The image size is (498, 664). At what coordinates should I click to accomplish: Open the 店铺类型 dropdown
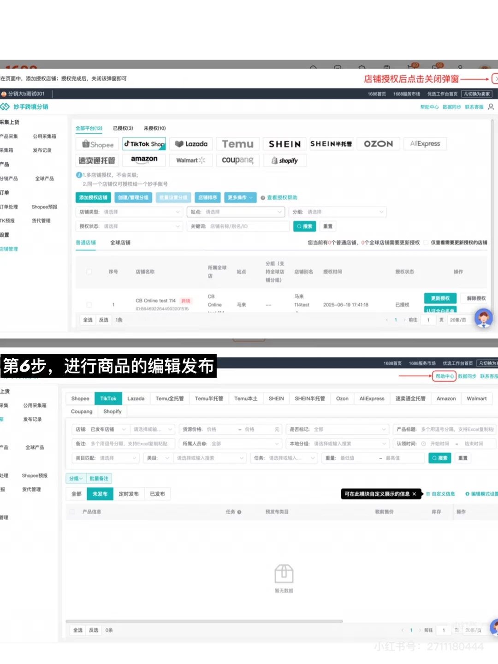(129, 212)
